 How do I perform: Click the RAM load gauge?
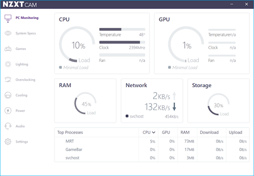(x=85, y=103)
